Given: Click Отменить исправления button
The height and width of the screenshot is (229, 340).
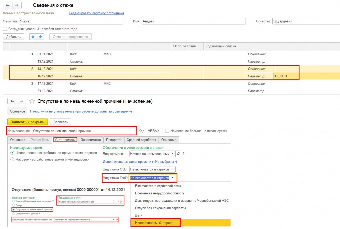Looking at the screenshot, I should [x=70, y=37].
